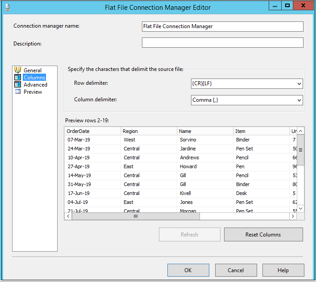Open Help for this dialog
Screen dimensions: 316x282
(x=283, y=270)
